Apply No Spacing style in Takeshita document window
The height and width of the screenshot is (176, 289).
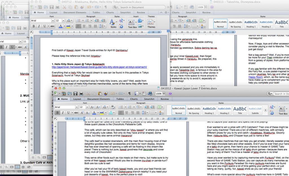pos(236,24)
